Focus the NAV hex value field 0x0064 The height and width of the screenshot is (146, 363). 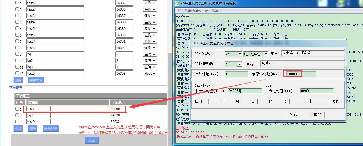(244, 91)
